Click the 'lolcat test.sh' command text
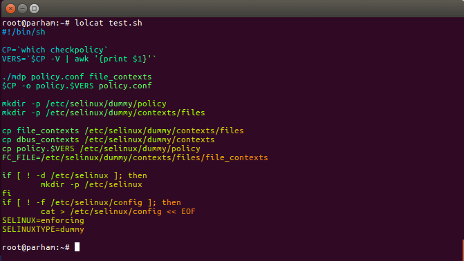The height and width of the screenshot is (261, 464). (109, 23)
